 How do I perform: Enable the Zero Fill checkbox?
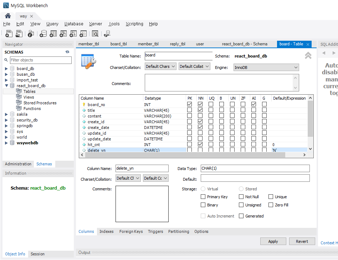[x=271, y=205]
